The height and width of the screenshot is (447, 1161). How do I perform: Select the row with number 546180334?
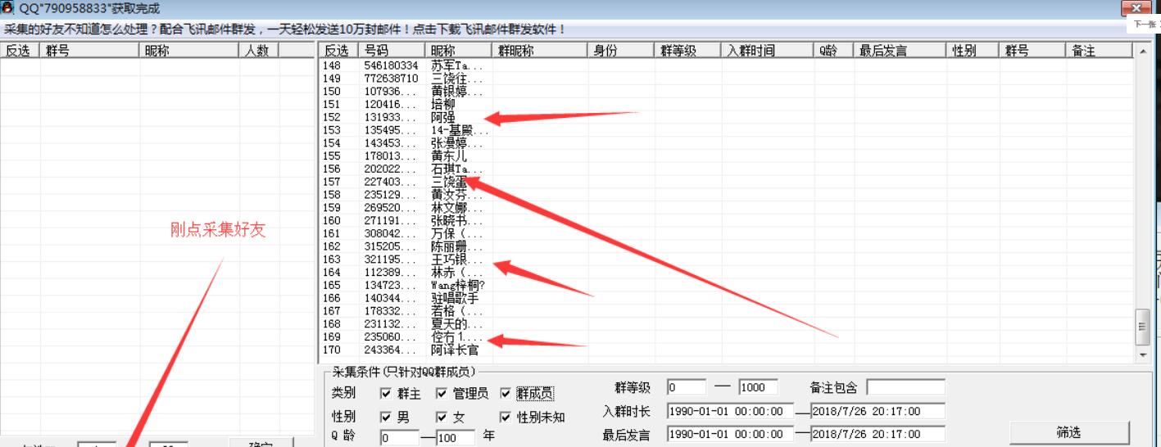[x=726, y=65]
